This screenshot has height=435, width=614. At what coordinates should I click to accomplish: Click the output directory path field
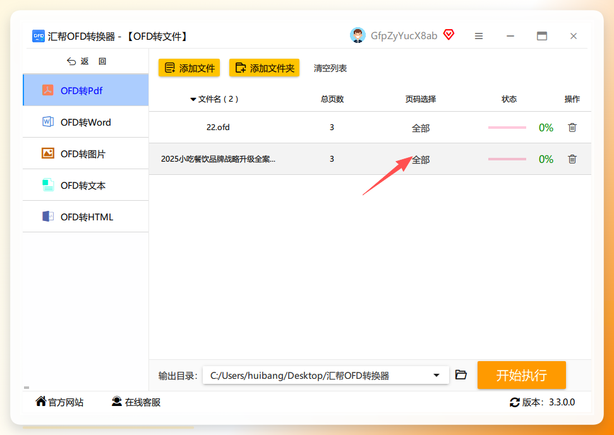coord(326,376)
